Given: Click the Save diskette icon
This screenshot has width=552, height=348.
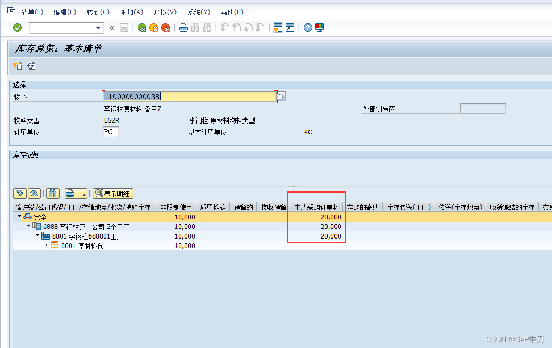Looking at the screenshot, I should pos(124,28).
